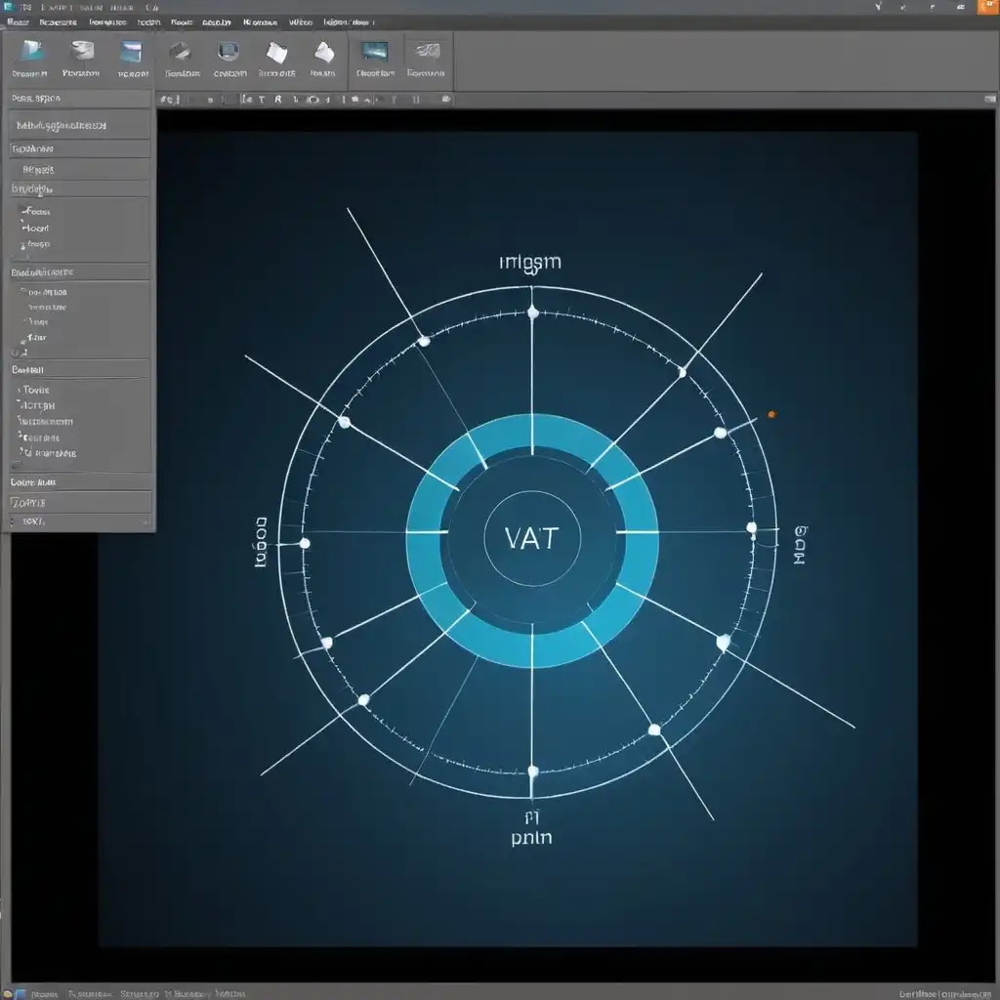The image size is (1000, 1000).
Task: Click the VAT circle in the diagram center
Action: click(532, 538)
